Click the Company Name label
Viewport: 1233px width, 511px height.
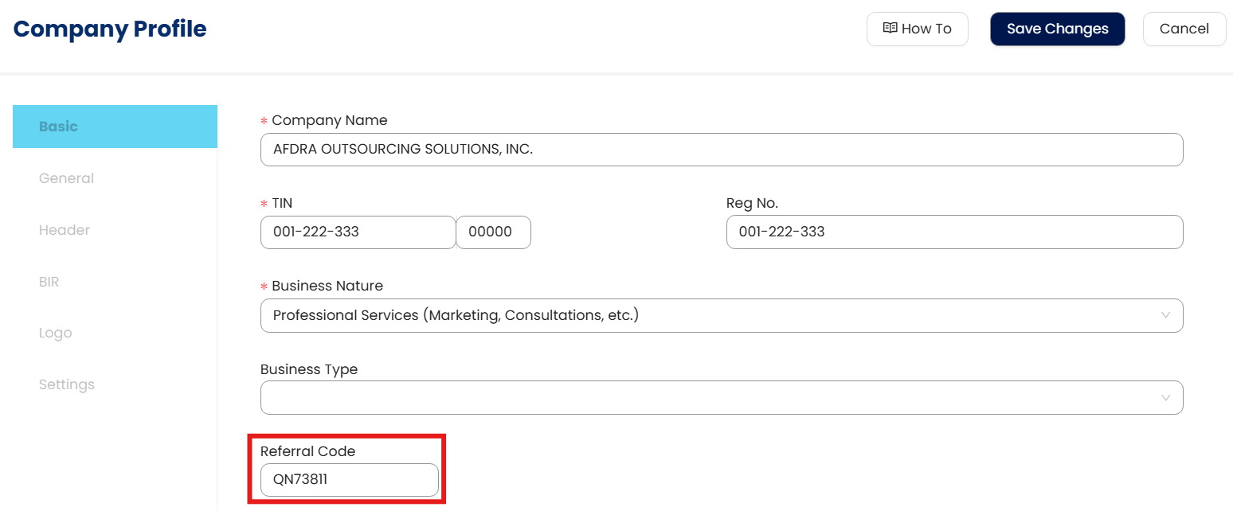[x=330, y=120]
